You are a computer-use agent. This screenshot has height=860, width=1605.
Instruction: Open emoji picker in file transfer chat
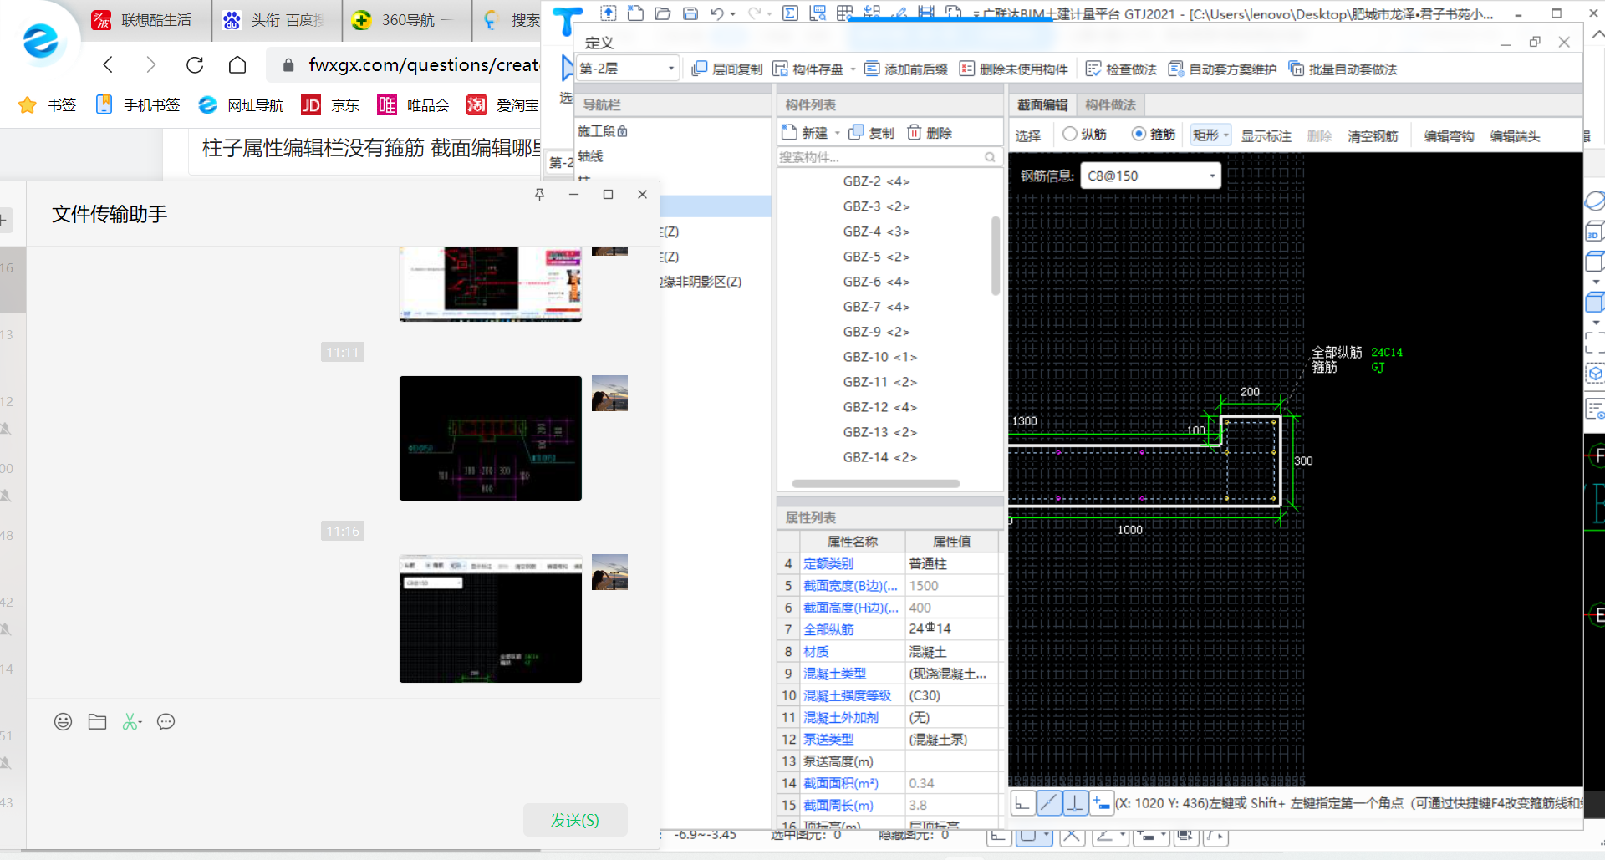pyautogui.click(x=63, y=721)
